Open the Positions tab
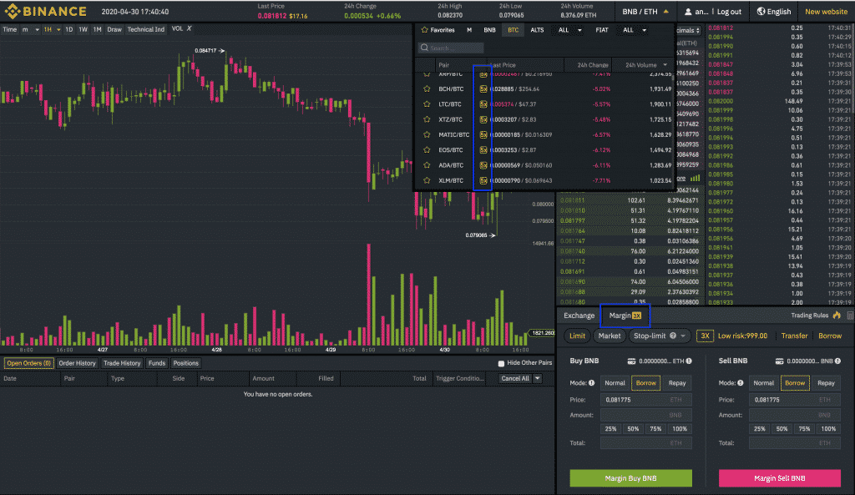Screen dimensions: 855x495 pos(186,363)
